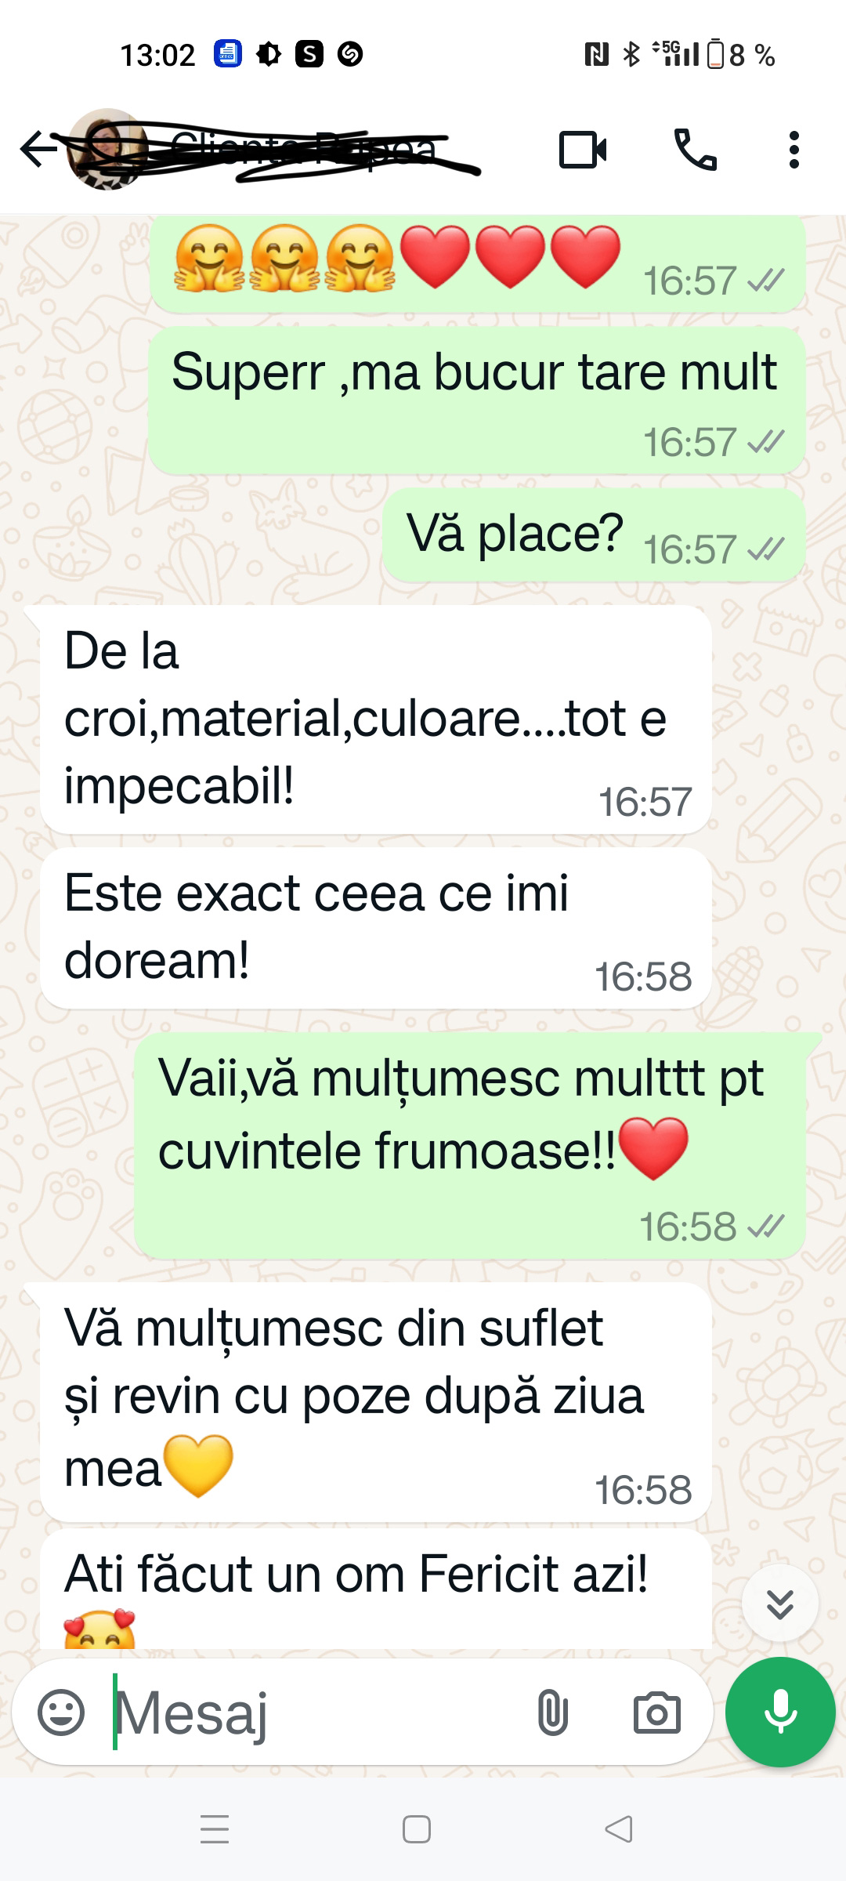This screenshot has height=1881, width=846.
Task: Open the three-dot options menu
Action: coord(794,149)
